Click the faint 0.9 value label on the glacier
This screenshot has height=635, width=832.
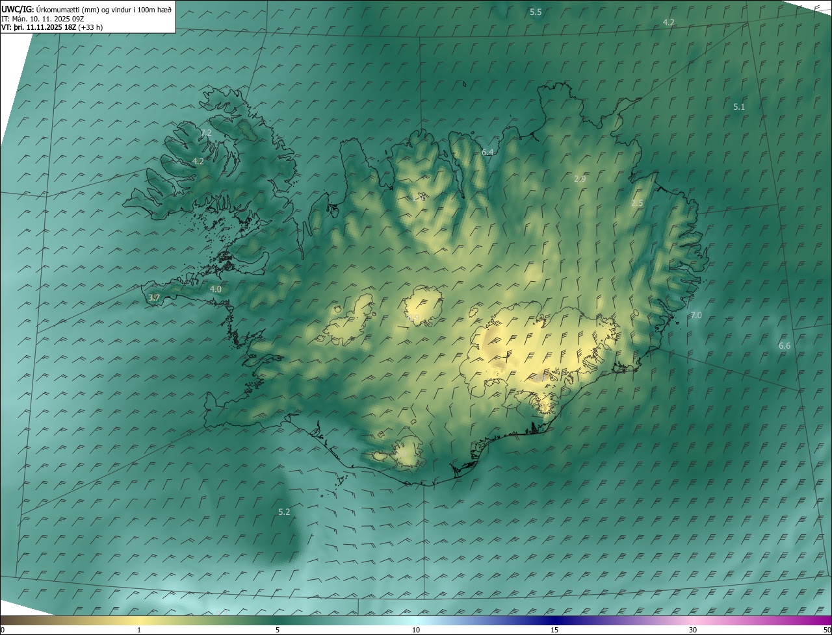tap(413, 317)
